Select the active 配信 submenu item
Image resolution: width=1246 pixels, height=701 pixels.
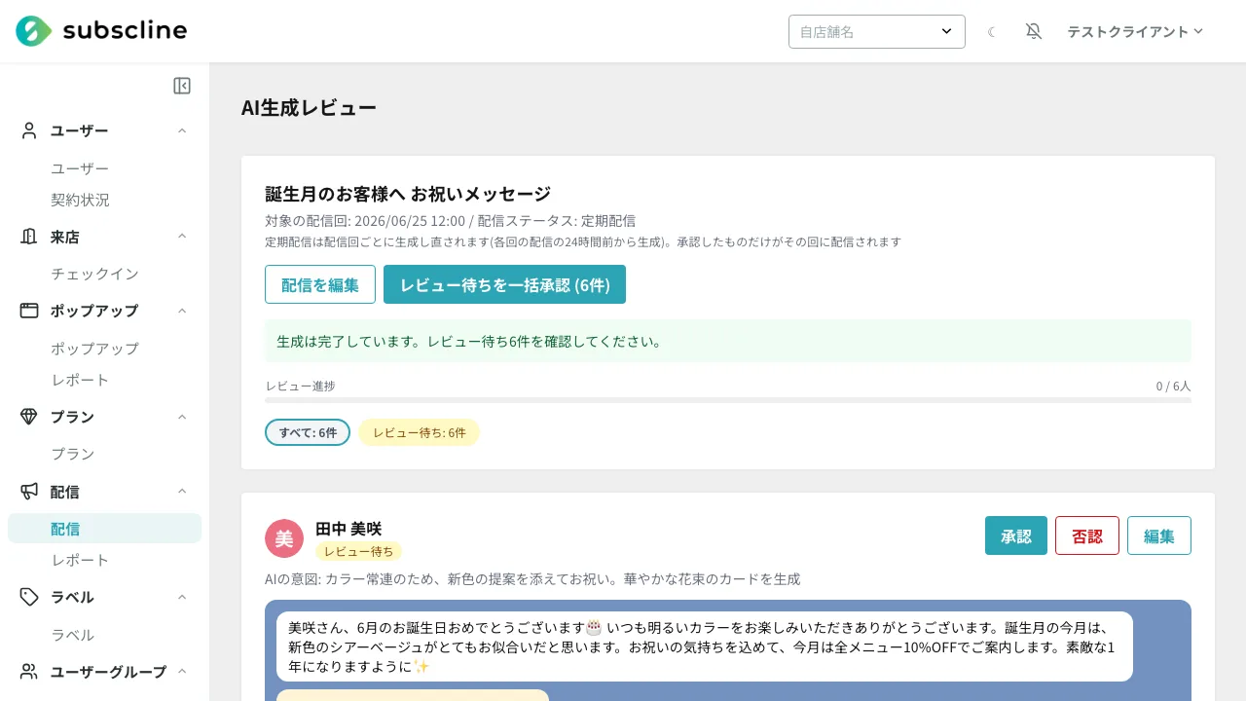(104, 529)
